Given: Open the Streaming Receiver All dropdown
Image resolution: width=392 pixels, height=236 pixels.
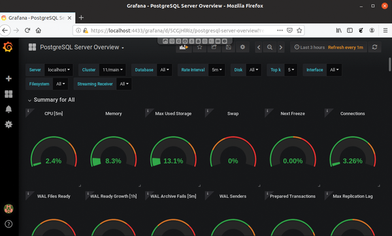Looking at the screenshot, I should pos(124,84).
